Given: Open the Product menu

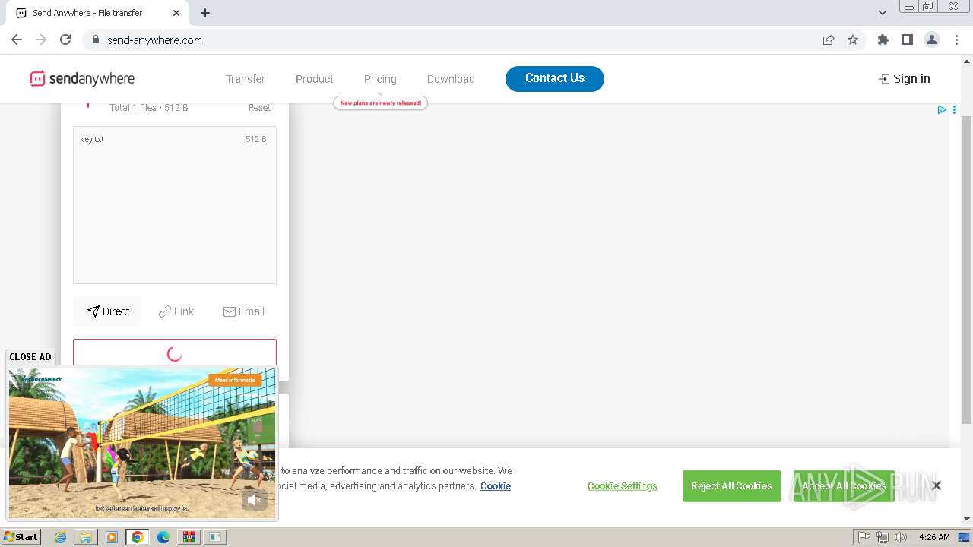Looking at the screenshot, I should 315,79.
